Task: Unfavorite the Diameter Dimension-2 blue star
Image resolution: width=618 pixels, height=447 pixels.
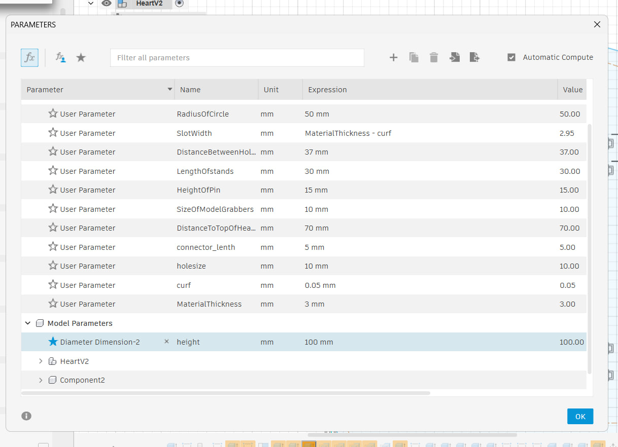Action: coord(53,342)
